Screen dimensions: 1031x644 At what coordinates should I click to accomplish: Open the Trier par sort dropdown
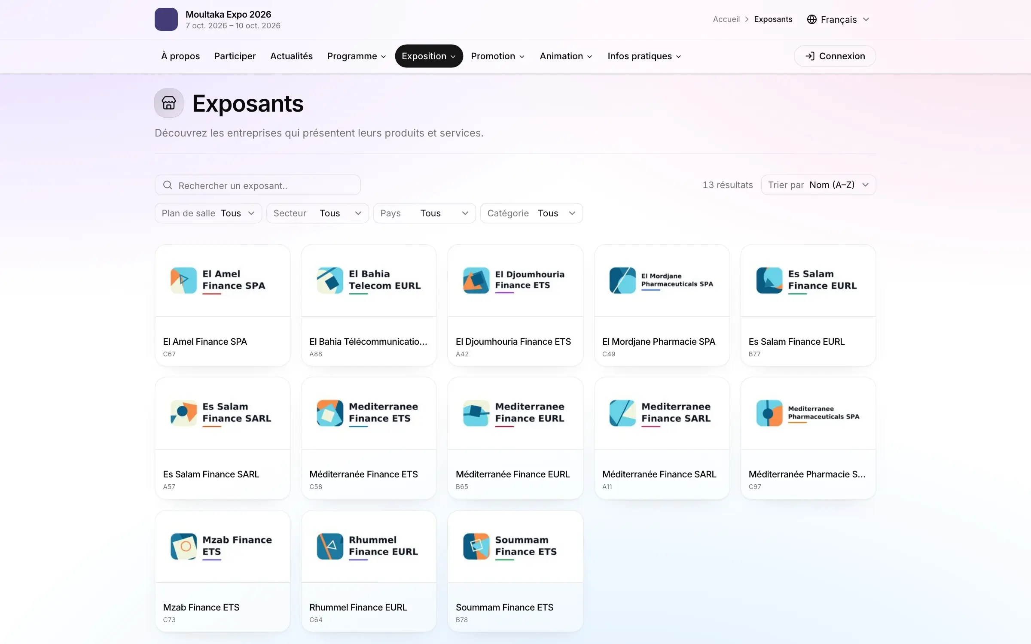point(818,185)
